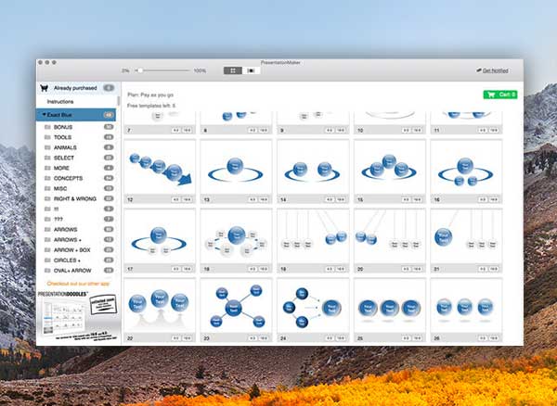Choose 16:9 format for template 23

click(264, 338)
